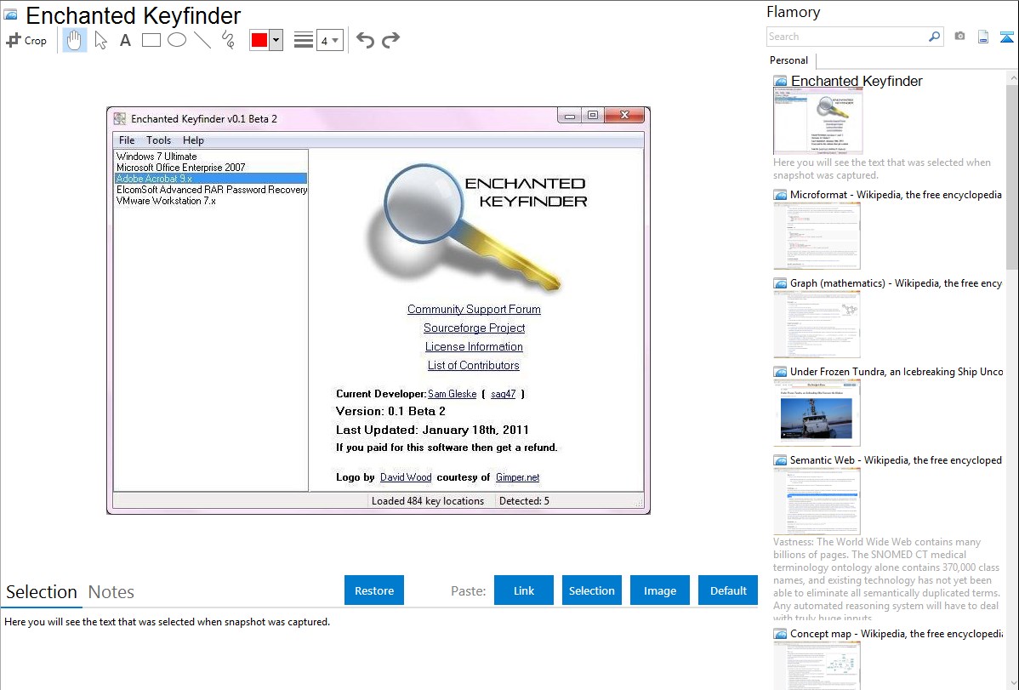Select the Ellipse shape tool
Image resolution: width=1019 pixels, height=690 pixels.
[177, 40]
